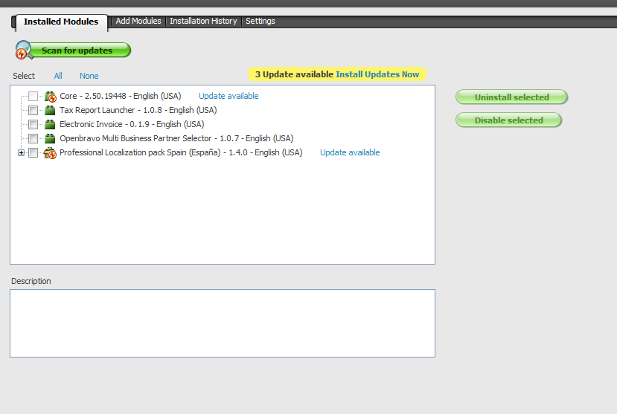Select Electronic Invoice - 0.1.9 row
The image size is (617, 414).
[132, 124]
